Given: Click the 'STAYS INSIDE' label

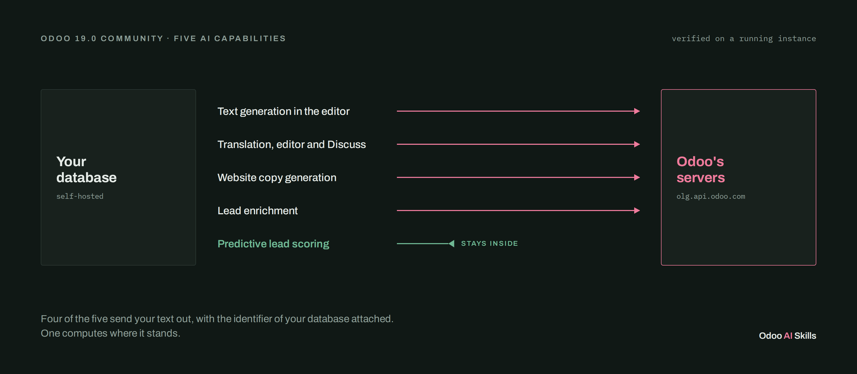Looking at the screenshot, I should [x=490, y=244].
